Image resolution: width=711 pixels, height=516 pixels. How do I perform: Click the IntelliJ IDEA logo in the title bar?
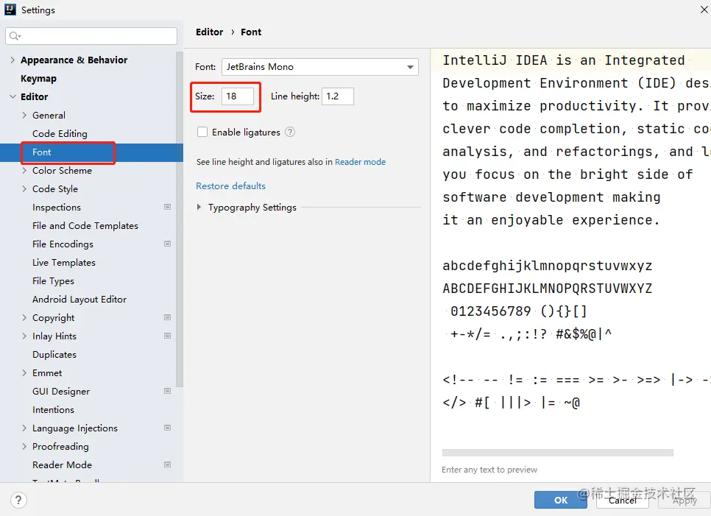10,10
